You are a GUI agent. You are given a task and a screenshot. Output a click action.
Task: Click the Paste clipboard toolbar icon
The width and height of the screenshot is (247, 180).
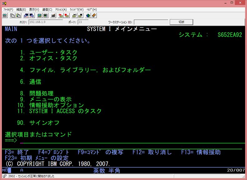pos(19,15)
